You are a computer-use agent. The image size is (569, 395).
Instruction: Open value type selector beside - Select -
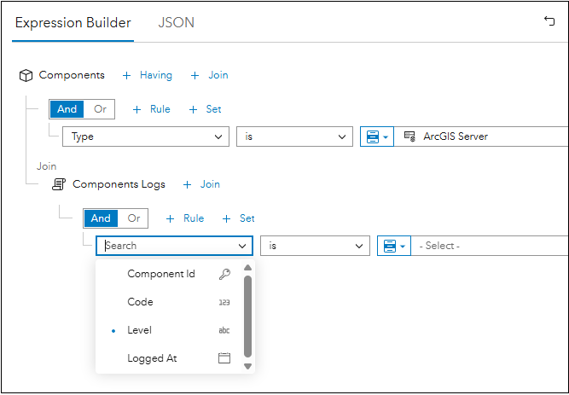[x=394, y=246]
